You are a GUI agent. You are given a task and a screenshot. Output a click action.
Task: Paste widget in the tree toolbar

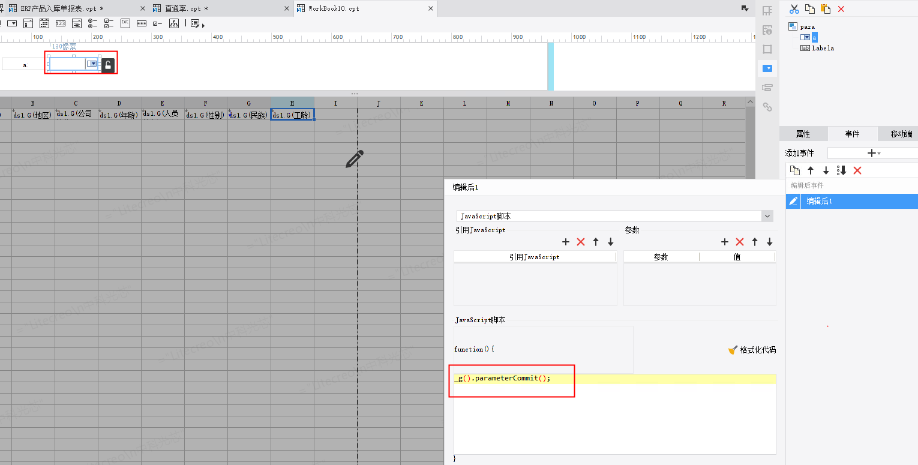(826, 9)
